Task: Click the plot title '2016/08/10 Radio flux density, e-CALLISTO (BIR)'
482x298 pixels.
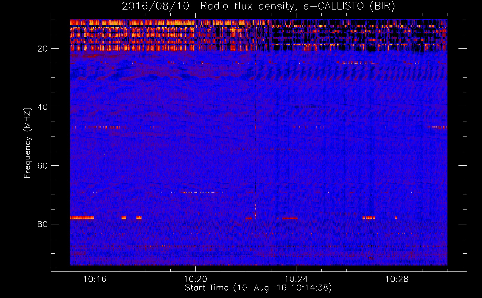Action: click(x=258, y=6)
